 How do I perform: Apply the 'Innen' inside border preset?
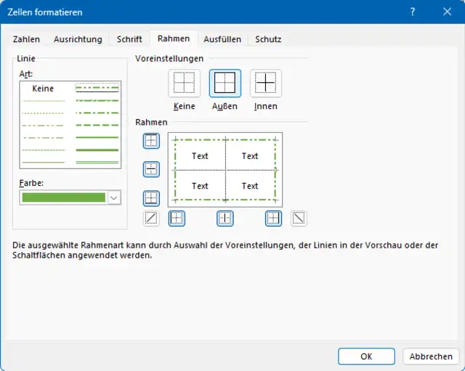(x=266, y=83)
